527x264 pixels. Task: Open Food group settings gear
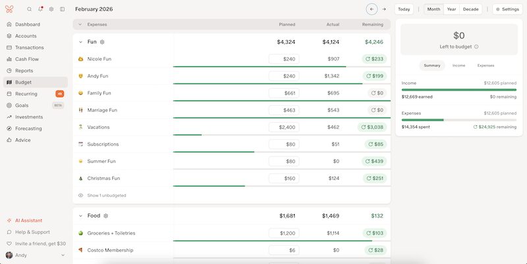(x=106, y=216)
